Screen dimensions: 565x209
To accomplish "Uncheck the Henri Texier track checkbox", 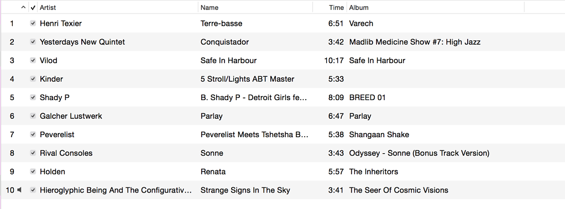I will click(33, 23).
